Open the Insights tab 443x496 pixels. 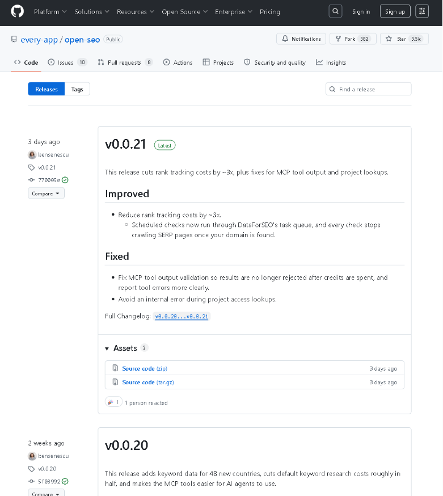[331, 62]
